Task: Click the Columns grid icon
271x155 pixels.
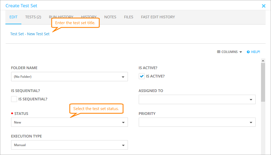Action: pos(219,52)
